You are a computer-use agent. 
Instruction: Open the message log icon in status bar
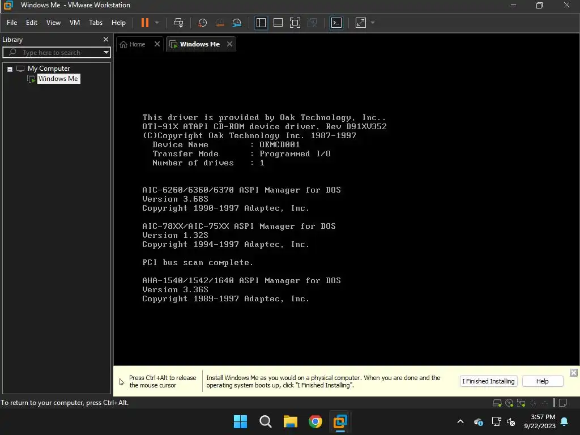click(563, 403)
